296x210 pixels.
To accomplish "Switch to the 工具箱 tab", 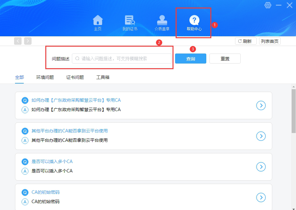I will pyautogui.click(x=103, y=77).
